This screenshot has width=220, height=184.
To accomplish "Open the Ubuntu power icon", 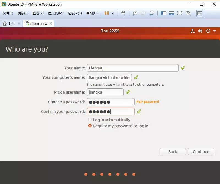I will pos(208,31).
